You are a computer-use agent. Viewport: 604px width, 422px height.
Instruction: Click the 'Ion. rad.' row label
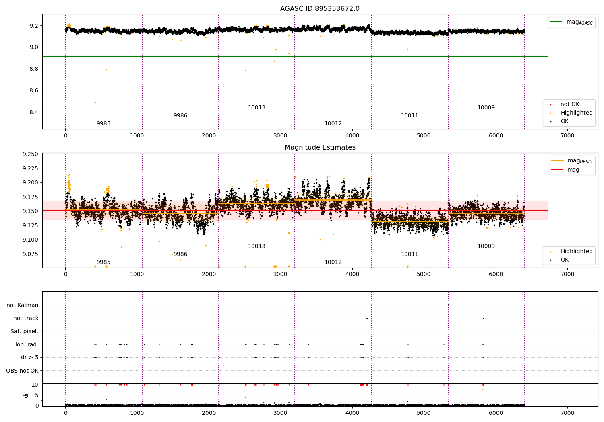pyautogui.click(x=27, y=344)
